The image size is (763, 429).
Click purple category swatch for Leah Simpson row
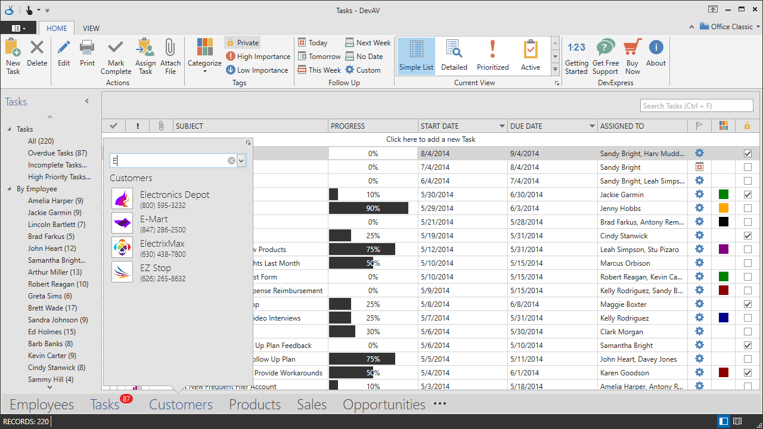724,249
